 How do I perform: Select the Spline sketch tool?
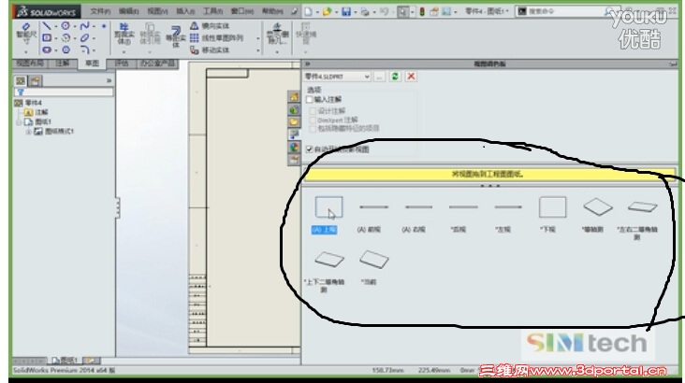85,26
